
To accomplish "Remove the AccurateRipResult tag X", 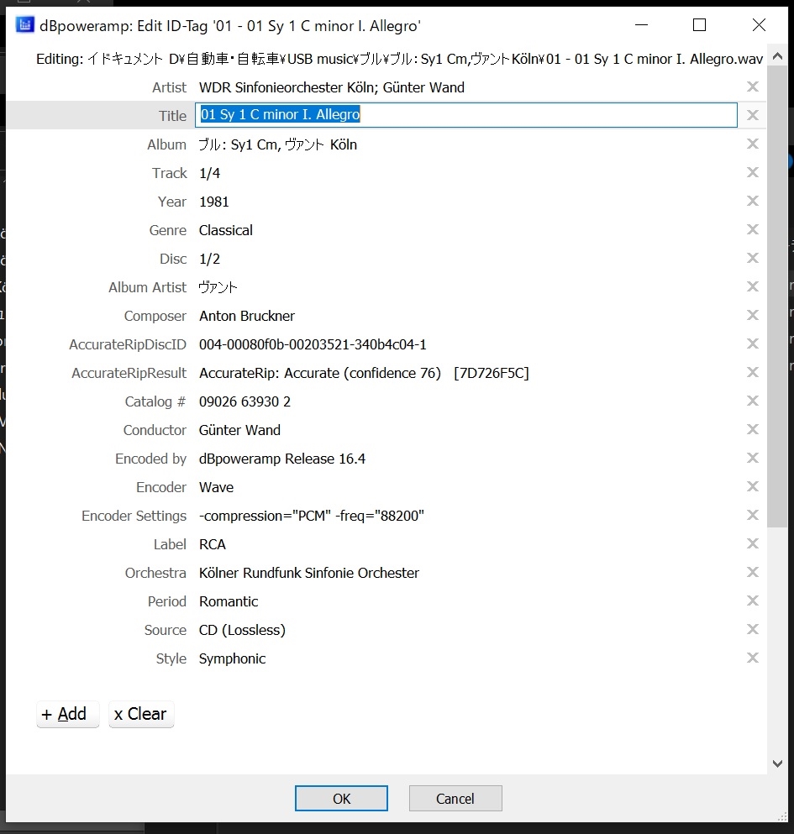I will click(752, 372).
